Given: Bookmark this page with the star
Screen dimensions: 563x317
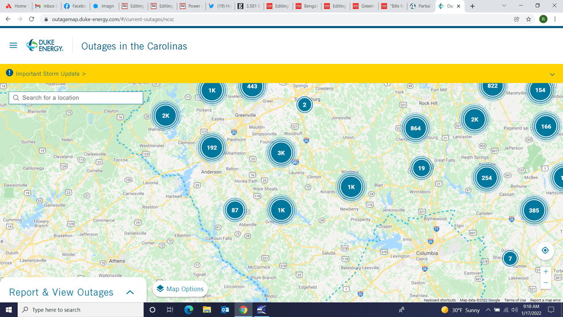Looking at the screenshot, I should (528, 20).
